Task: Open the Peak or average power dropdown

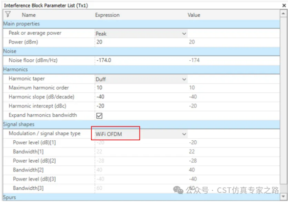Action: [141, 34]
